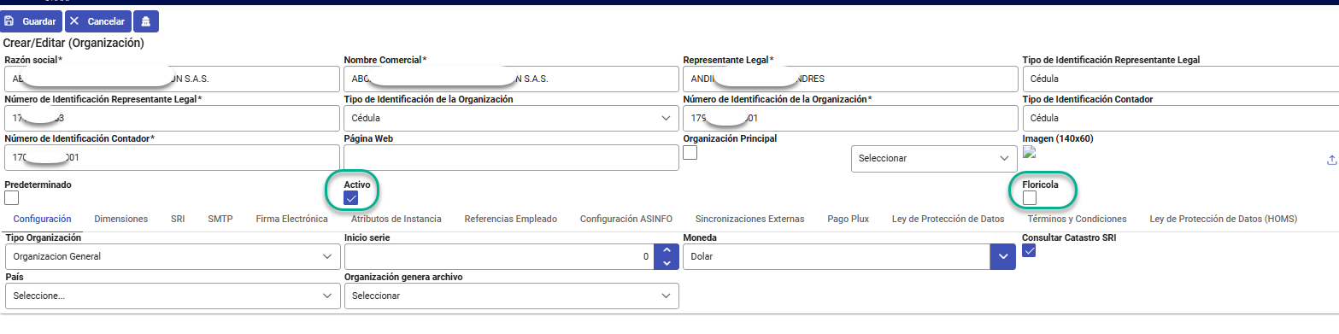Click into the Página Web input field
Image resolution: width=1339 pixels, height=334 pixels.
pos(511,157)
